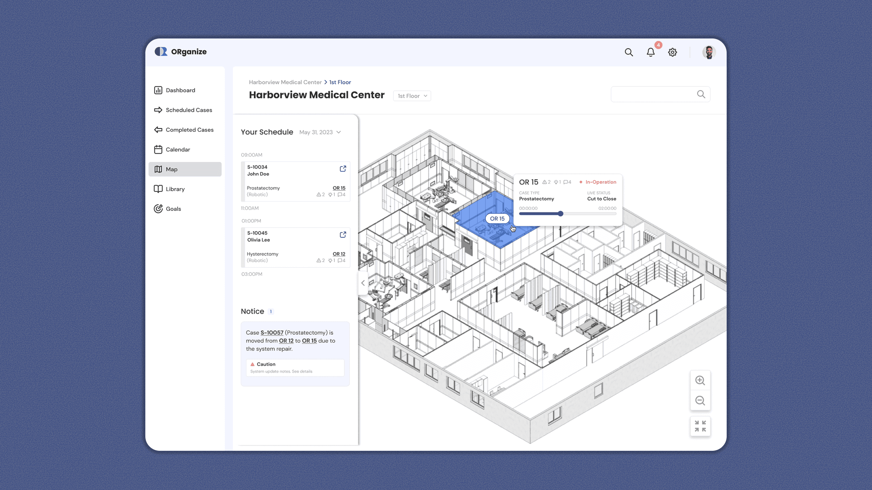Open notifications via the bell icon
Viewport: 872px width, 490px height.
click(x=651, y=52)
